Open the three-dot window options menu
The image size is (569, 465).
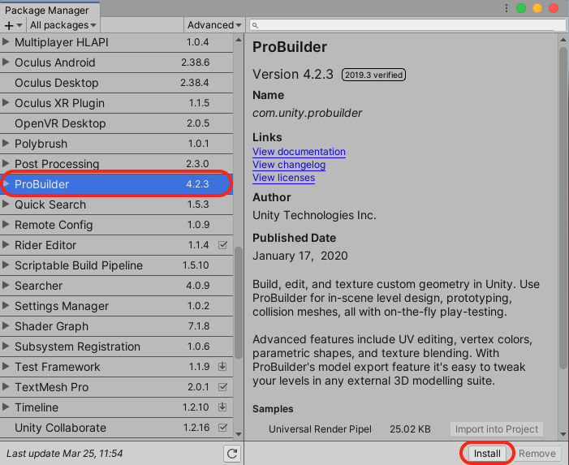506,8
